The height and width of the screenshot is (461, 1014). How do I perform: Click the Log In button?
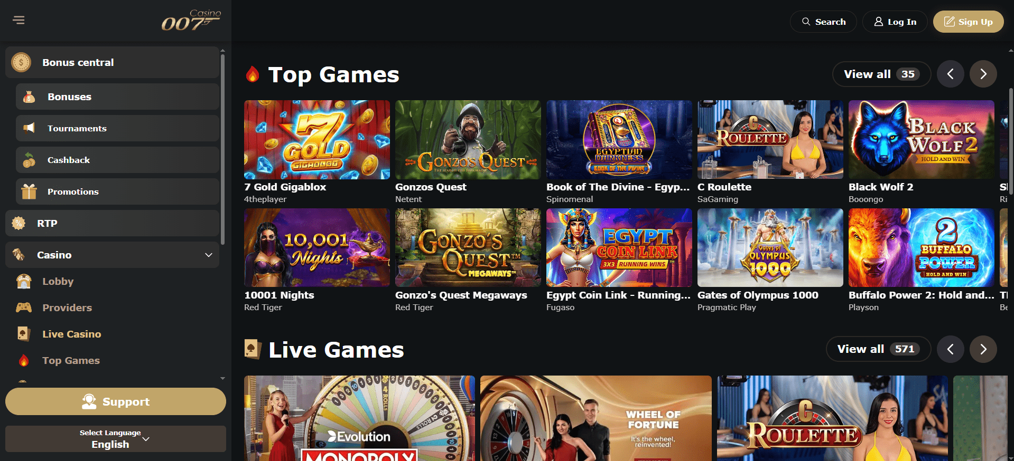coord(895,22)
